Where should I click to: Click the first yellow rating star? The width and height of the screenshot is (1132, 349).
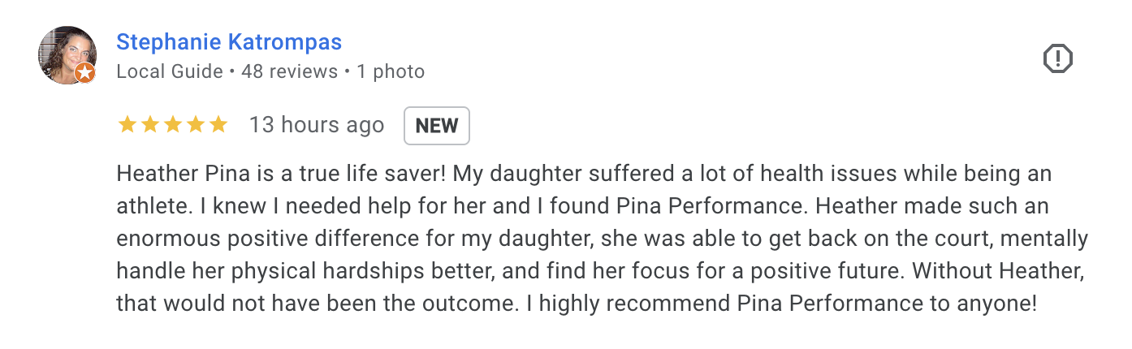pyautogui.click(x=127, y=124)
